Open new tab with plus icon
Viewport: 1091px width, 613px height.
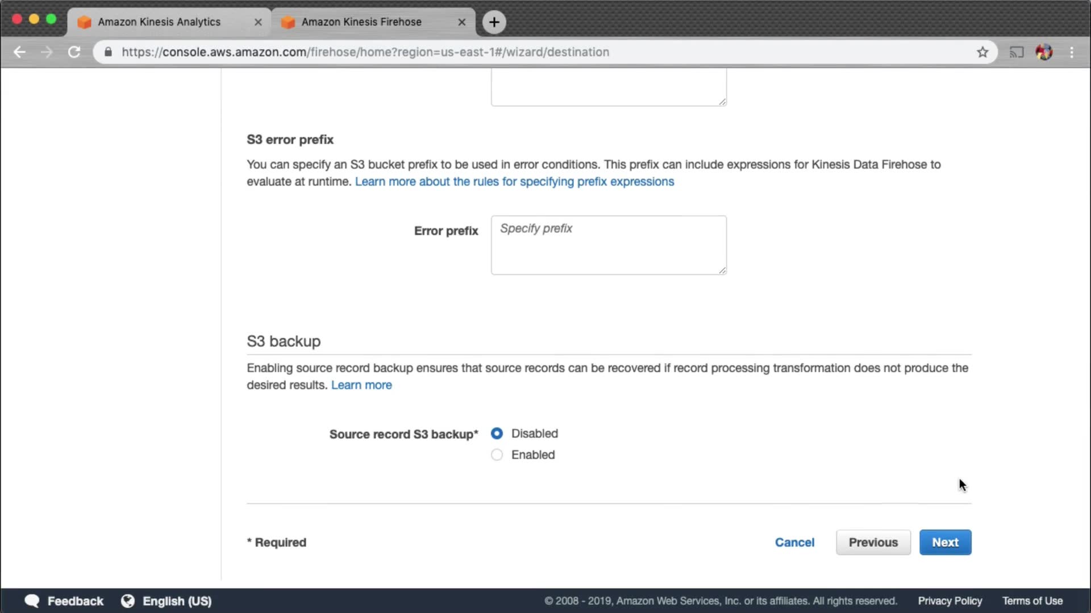point(494,22)
